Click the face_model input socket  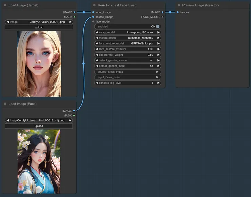93,21
